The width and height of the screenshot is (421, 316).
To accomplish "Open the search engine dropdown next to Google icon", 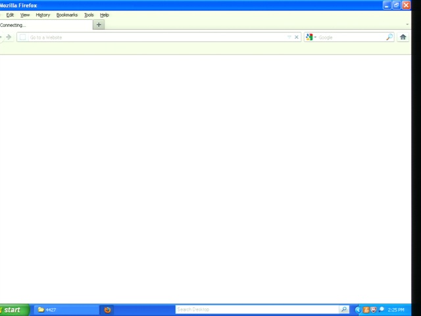I will click(315, 37).
